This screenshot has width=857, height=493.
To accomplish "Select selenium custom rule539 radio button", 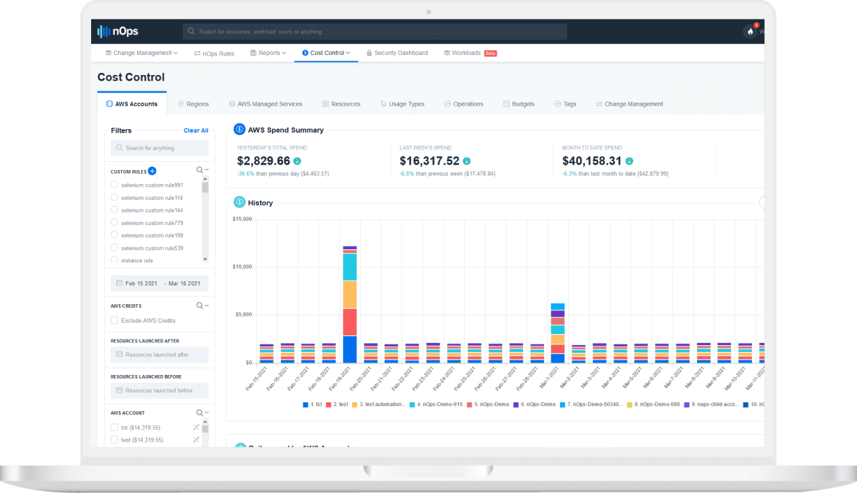I will coord(114,247).
